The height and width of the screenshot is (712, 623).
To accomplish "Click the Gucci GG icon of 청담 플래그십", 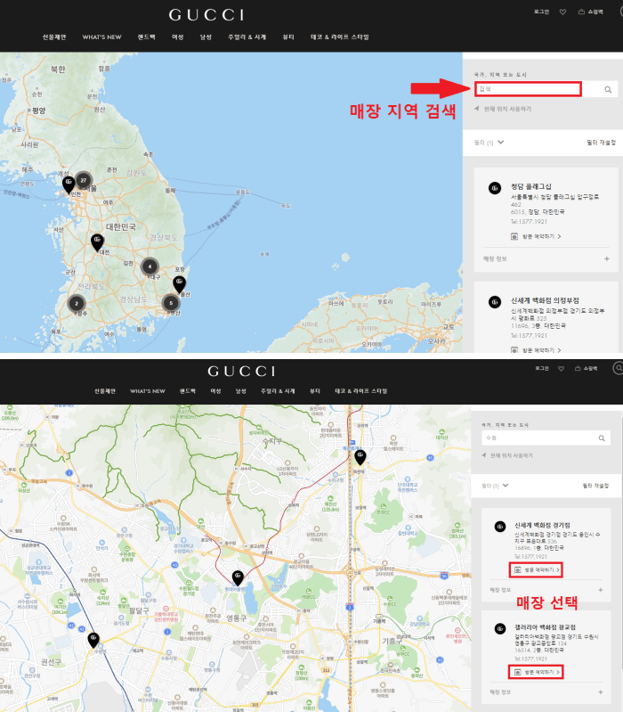I will tap(495, 188).
